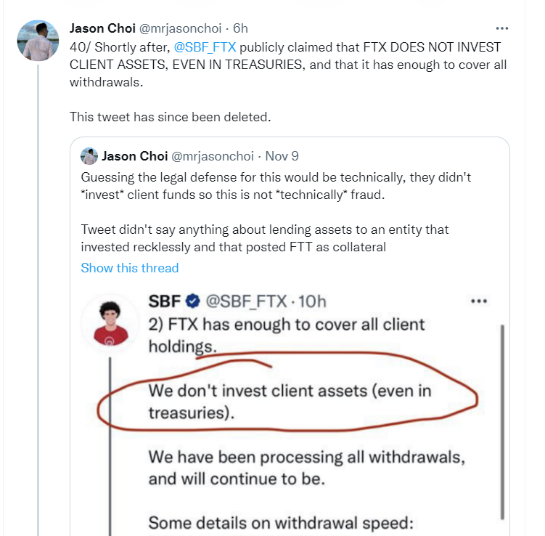Click the "Jason Choi" name in the quoted tweet
The height and width of the screenshot is (536, 545).
point(135,156)
